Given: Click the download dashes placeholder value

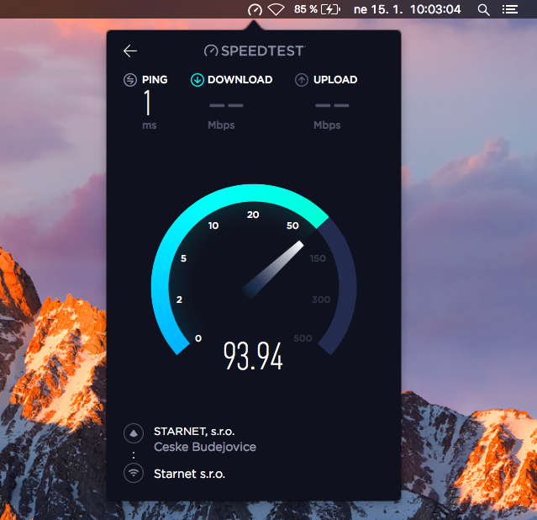Looking at the screenshot, I should click(x=226, y=105).
